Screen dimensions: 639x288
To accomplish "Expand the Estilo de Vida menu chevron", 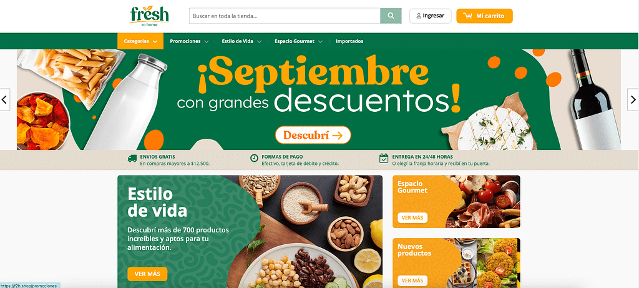I will coord(259,42).
